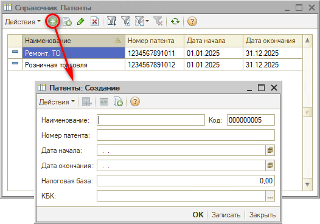Edit the current entry with pencil icon
The image size is (320, 224).
point(81,21)
